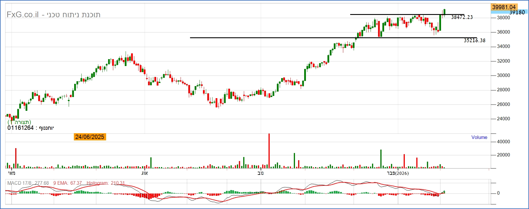Click the Histogram: 210.31 readout

pos(106,183)
